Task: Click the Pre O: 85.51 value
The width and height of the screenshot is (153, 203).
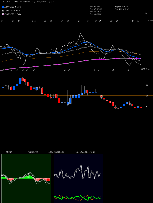Action: point(95,7)
